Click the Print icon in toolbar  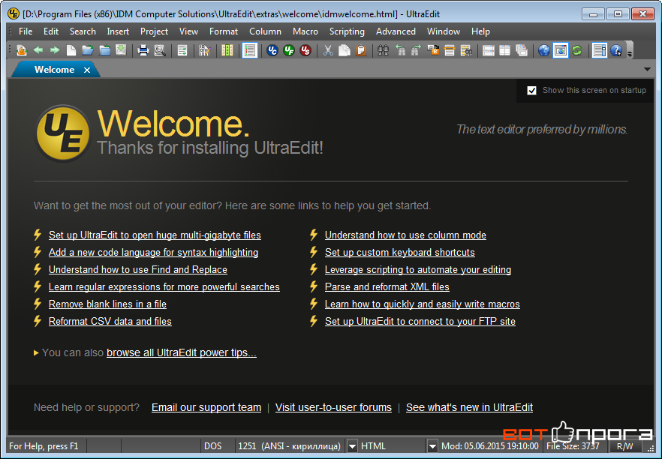click(143, 51)
